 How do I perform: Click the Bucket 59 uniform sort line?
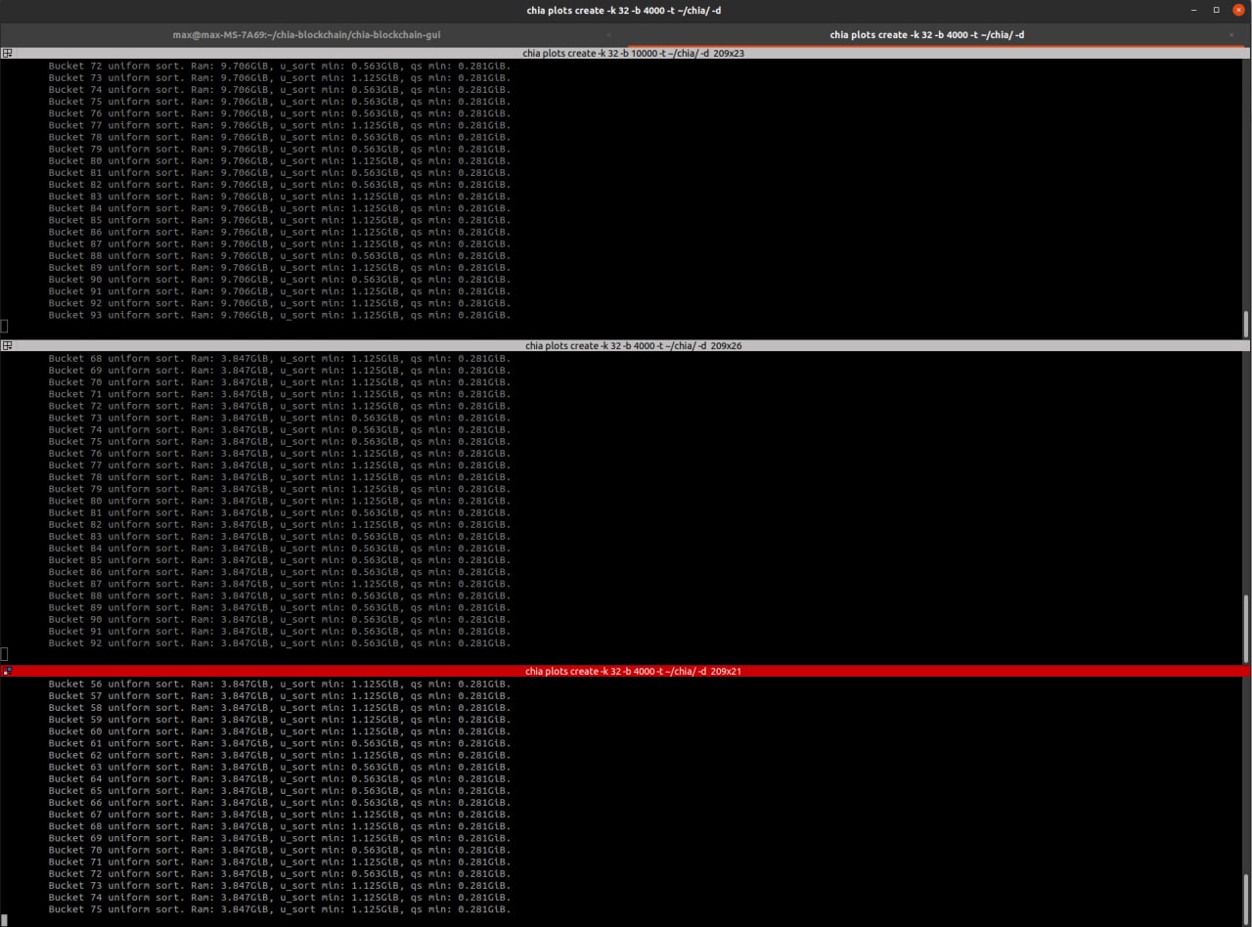click(x=280, y=719)
